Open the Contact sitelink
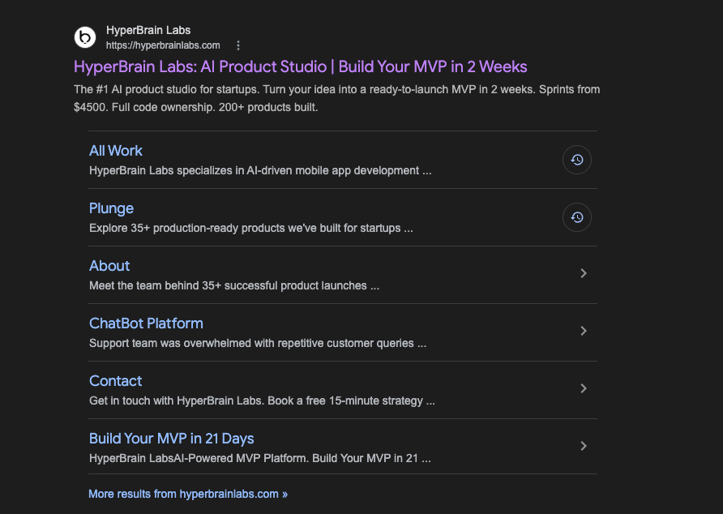The height and width of the screenshot is (514, 723). pyautogui.click(x=115, y=381)
